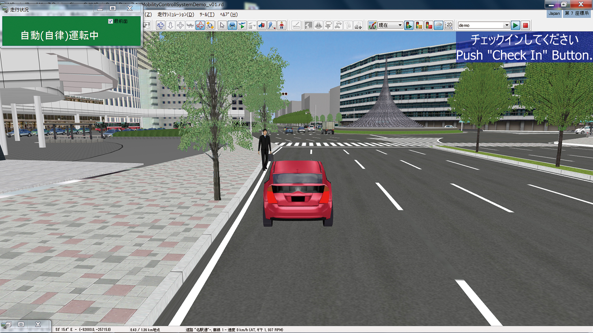Click the airplane flight path play icon
The width and height of the screenshot is (593, 333).
tap(242, 26)
